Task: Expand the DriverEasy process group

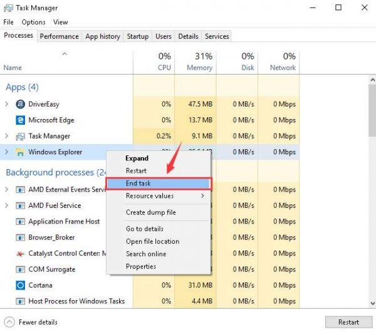Action: pyautogui.click(x=7, y=104)
